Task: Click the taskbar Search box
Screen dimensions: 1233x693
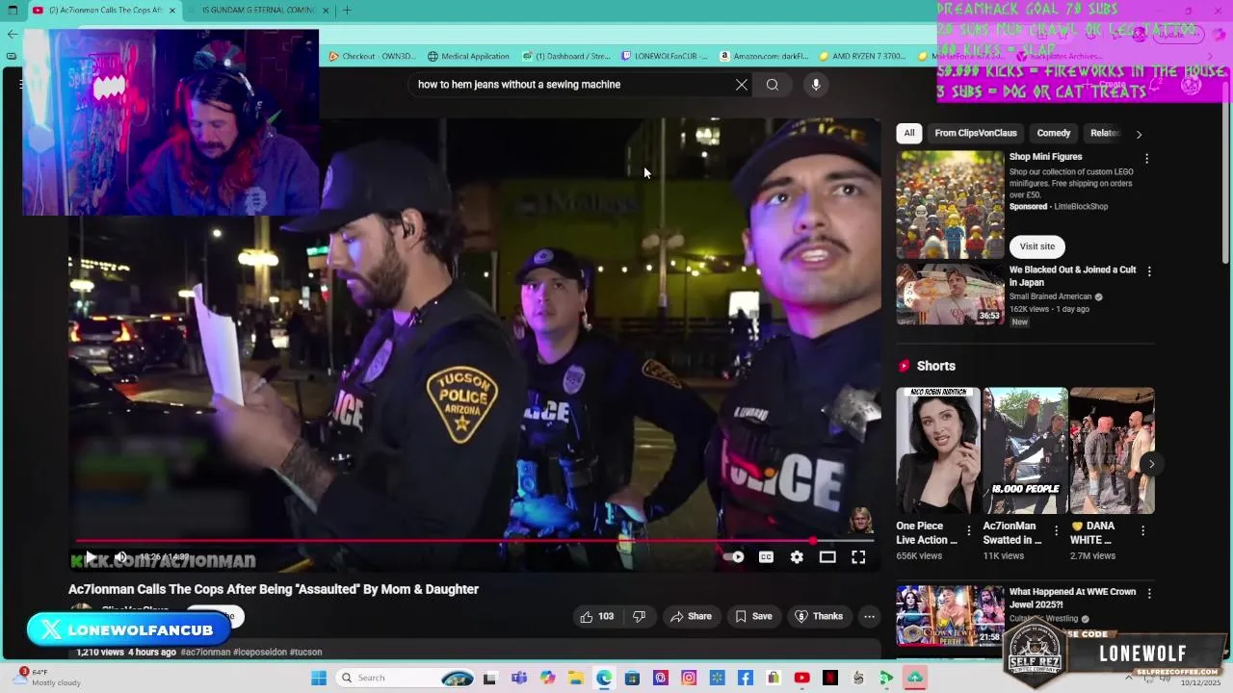Action: tap(403, 678)
